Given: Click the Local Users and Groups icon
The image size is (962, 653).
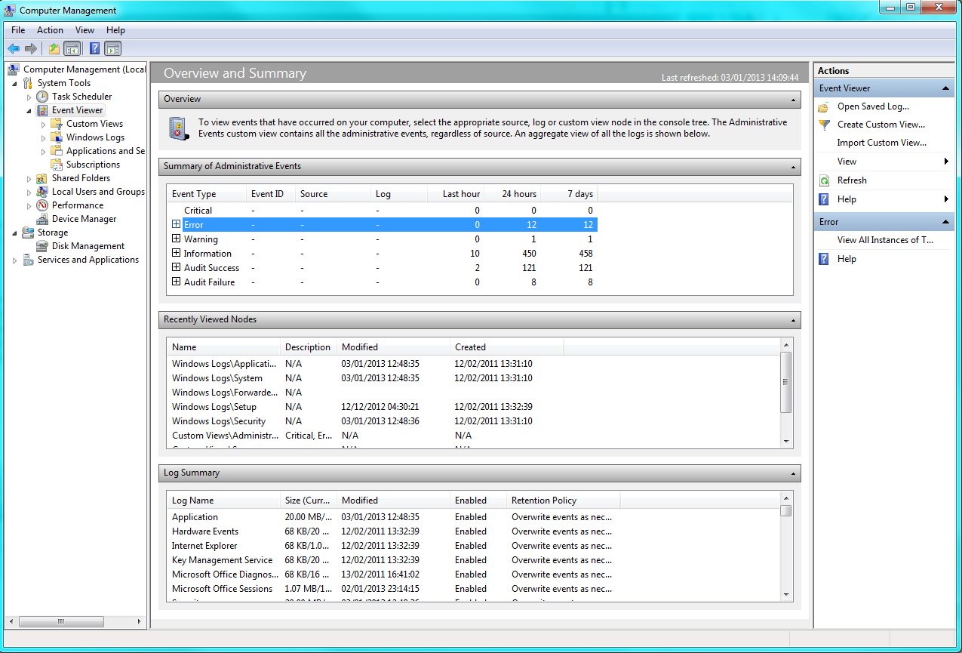Looking at the screenshot, I should 42,192.
